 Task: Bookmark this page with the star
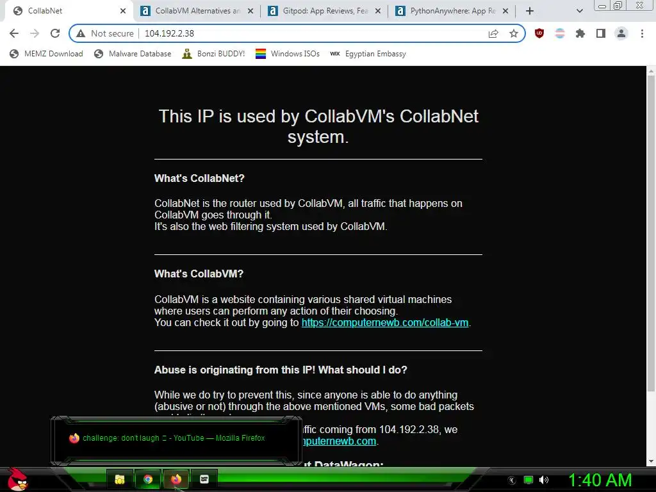[514, 33]
